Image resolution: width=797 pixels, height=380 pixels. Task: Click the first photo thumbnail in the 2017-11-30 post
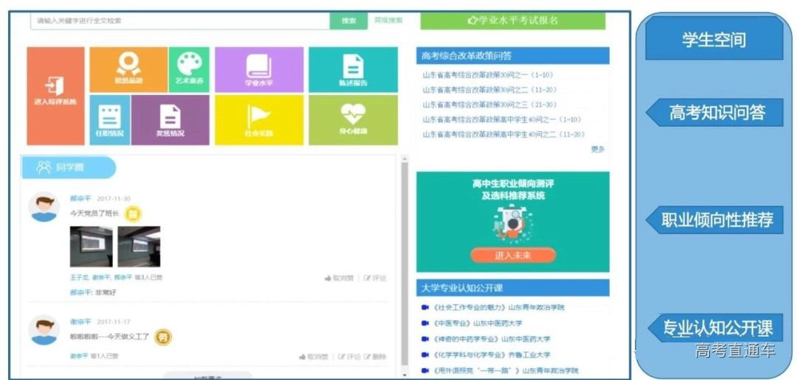click(x=91, y=246)
